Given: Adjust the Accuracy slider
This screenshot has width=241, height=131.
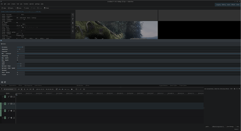Looking at the screenshot, I should click(20, 47).
